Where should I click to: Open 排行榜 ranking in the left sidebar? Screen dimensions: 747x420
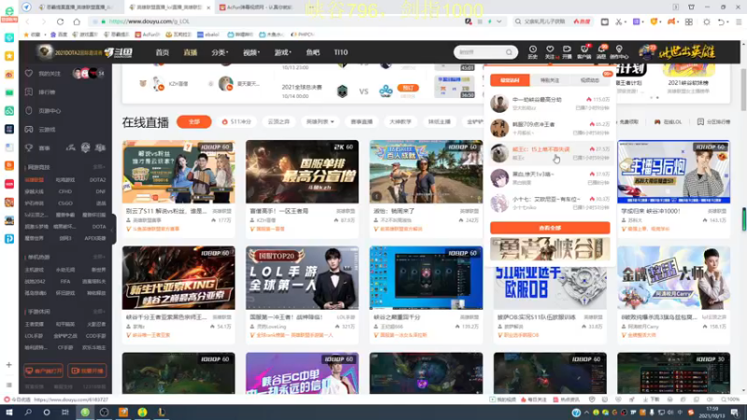(47, 91)
